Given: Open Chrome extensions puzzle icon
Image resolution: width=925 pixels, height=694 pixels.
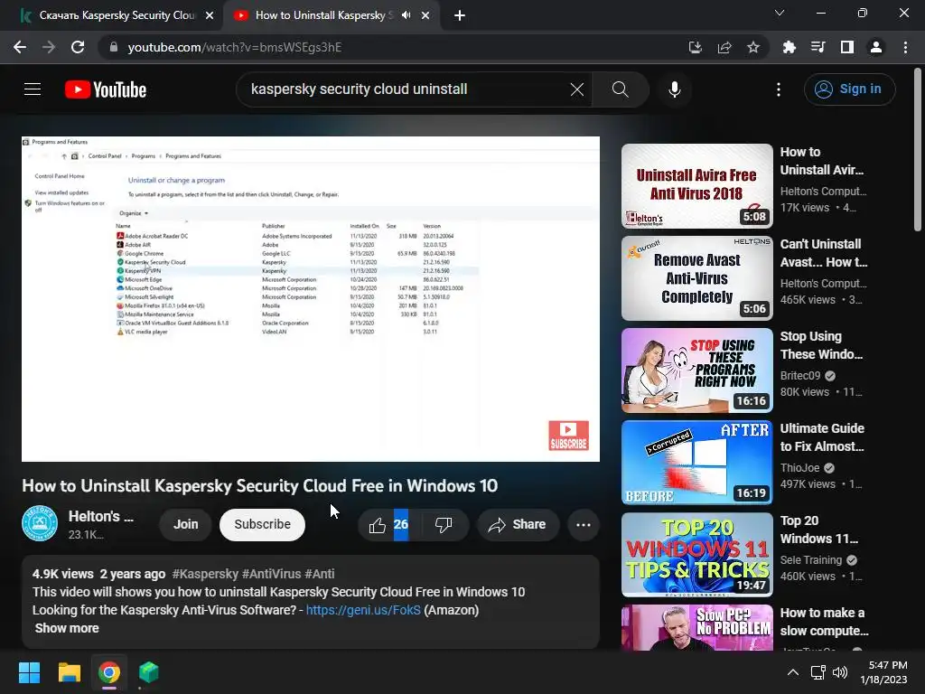Looking at the screenshot, I should click(789, 47).
